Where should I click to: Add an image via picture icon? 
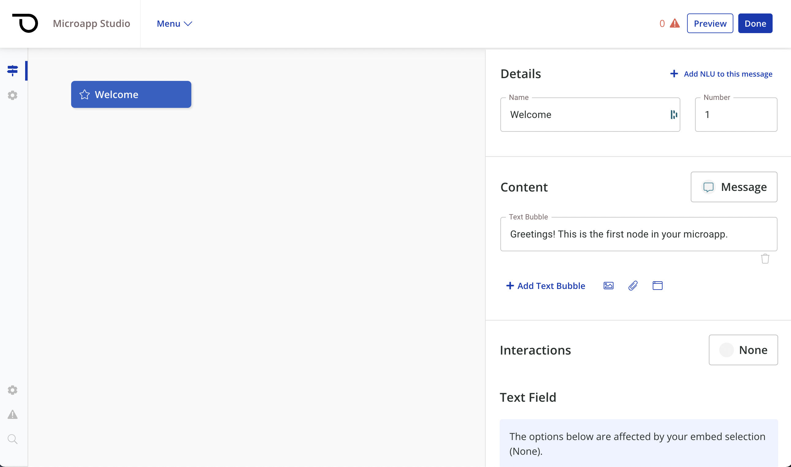(608, 286)
